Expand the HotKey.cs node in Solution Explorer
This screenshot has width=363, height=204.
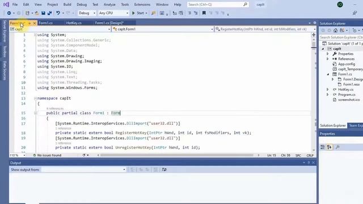328,90
